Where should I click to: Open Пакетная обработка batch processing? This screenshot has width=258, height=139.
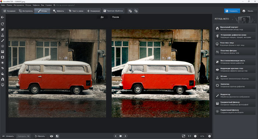click(x=113, y=11)
